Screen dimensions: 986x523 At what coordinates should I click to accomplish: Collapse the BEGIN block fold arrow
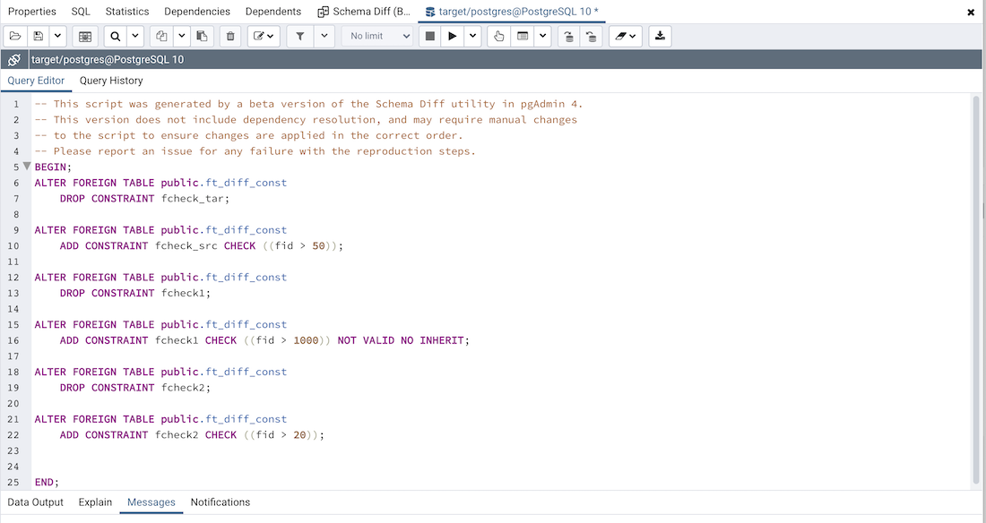click(26, 167)
